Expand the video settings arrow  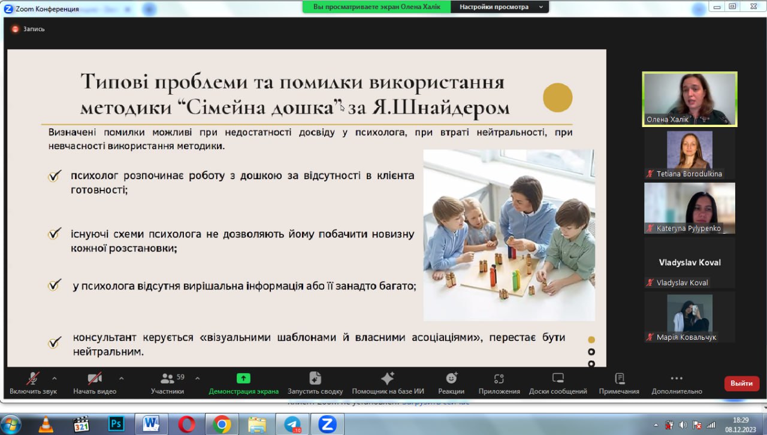click(x=122, y=378)
